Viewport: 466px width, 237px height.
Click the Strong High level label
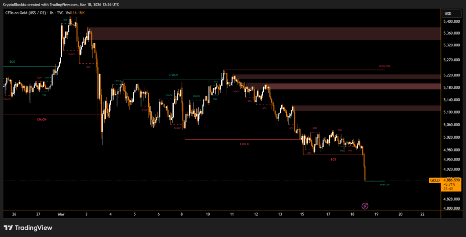(x=385, y=66)
